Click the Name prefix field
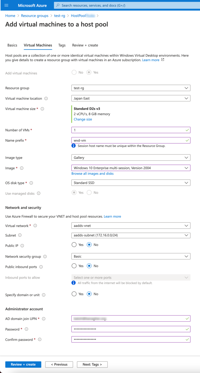This screenshot has width=200, height=373. 131,140
